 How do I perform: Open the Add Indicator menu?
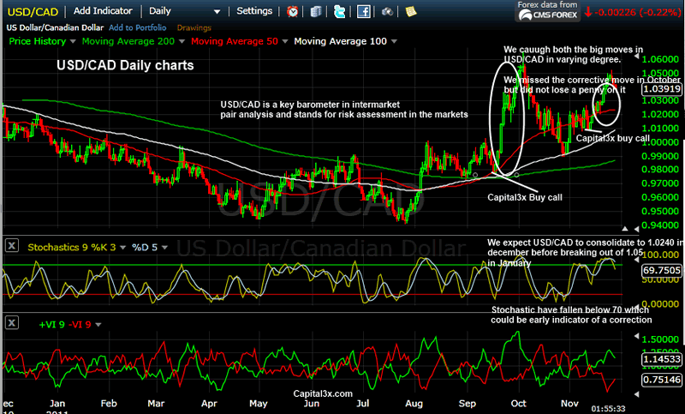[x=103, y=12]
